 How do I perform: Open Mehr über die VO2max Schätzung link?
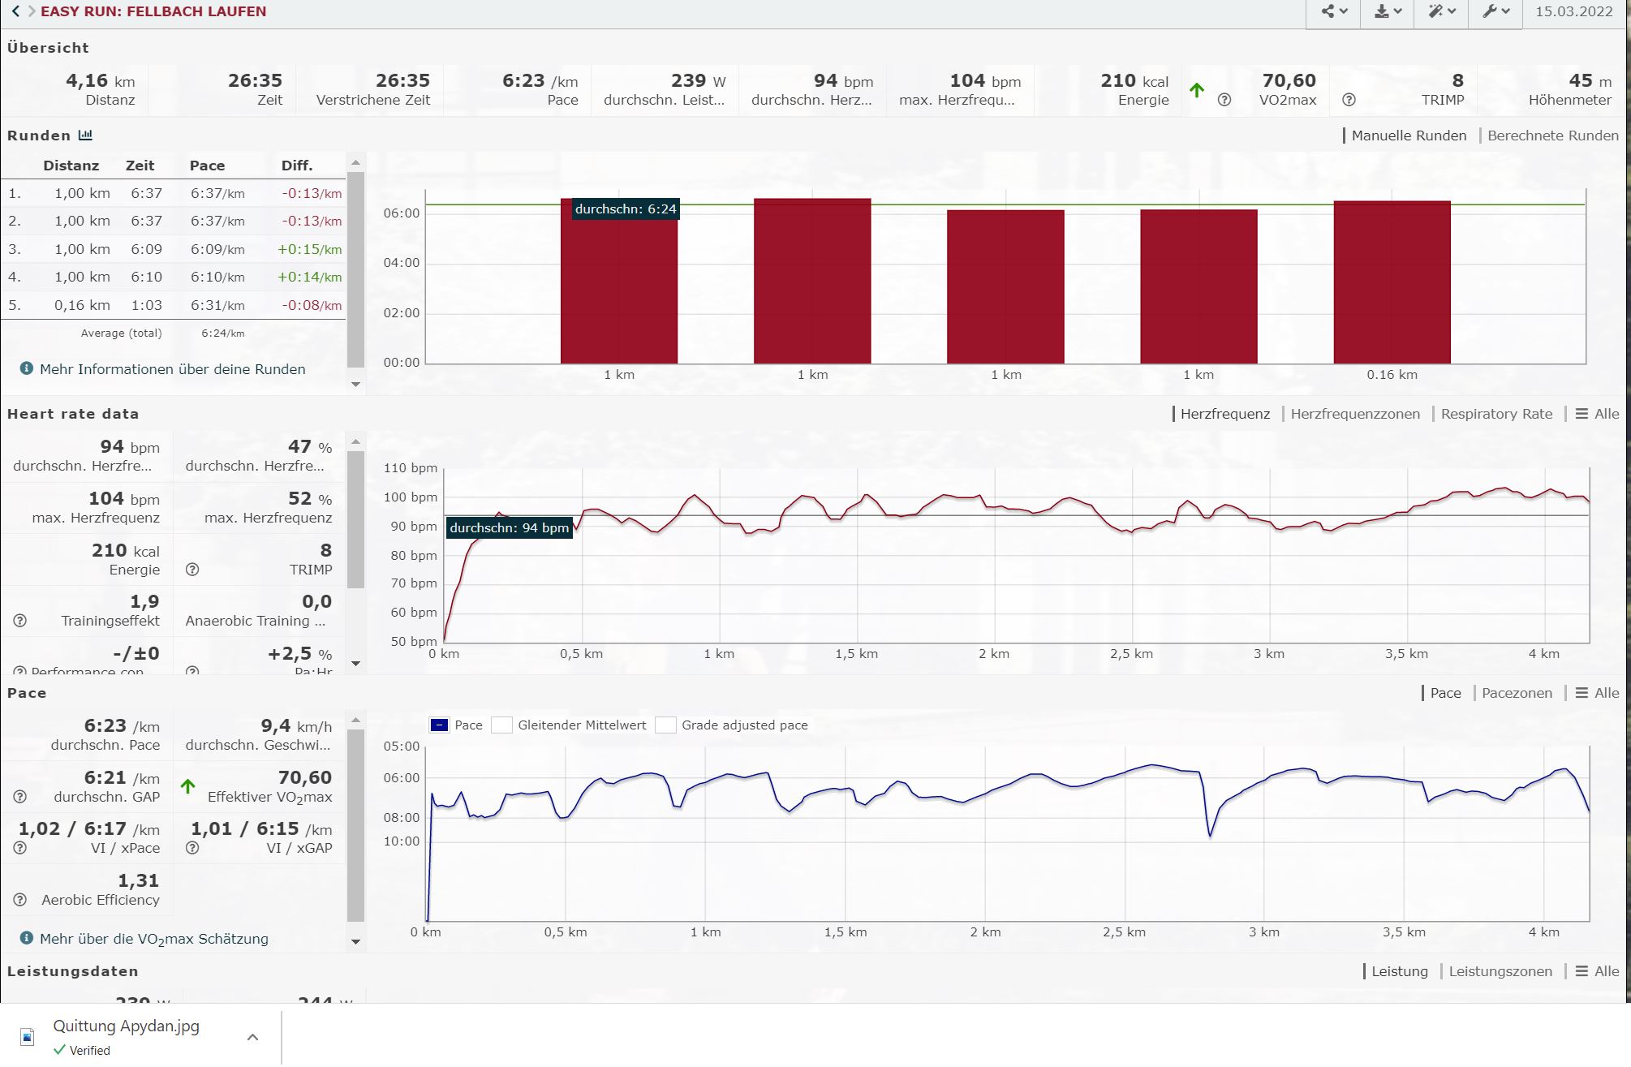coord(154,939)
